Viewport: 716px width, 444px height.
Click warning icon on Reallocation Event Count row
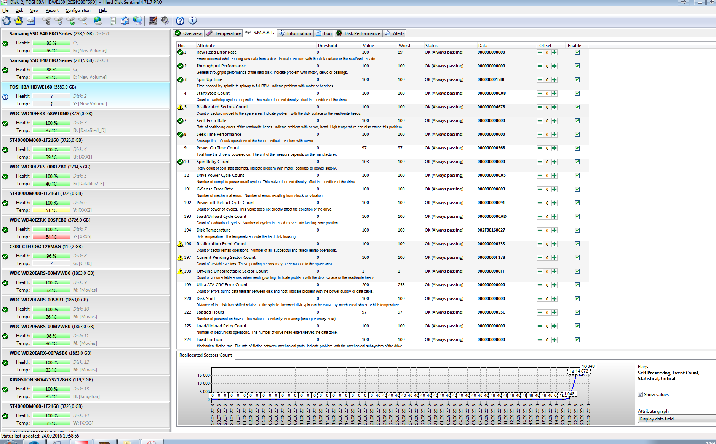pos(181,244)
